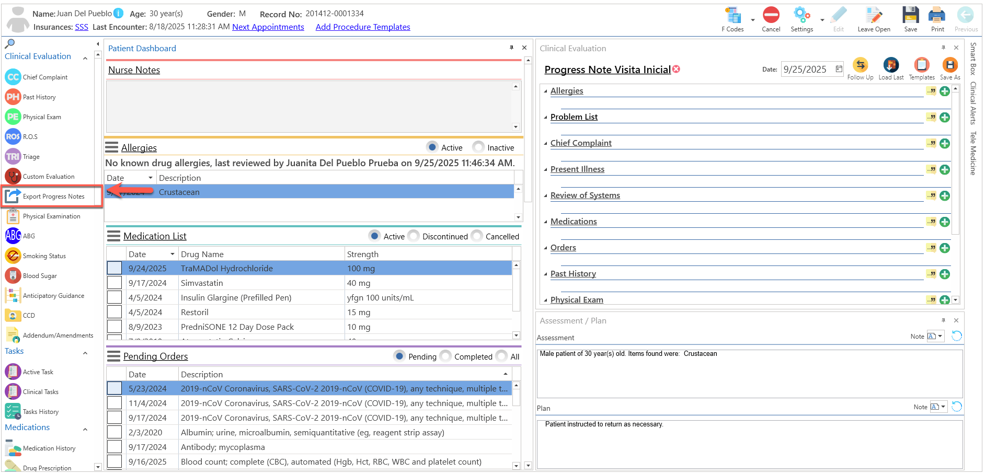The height and width of the screenshot is (474, 985).
Task: Open Past History PH sidebar icon
Action: (x=13, y=97)
